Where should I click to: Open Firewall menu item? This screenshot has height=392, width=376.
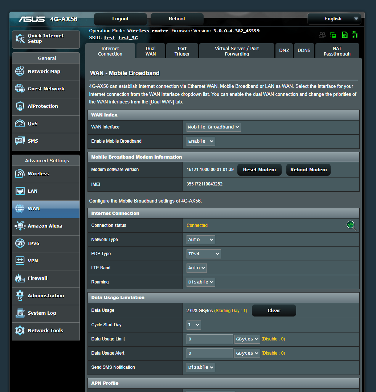click(46, 279)
